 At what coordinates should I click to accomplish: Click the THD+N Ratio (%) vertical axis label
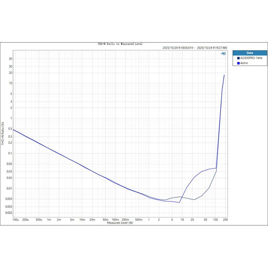[x=3, y=133]
